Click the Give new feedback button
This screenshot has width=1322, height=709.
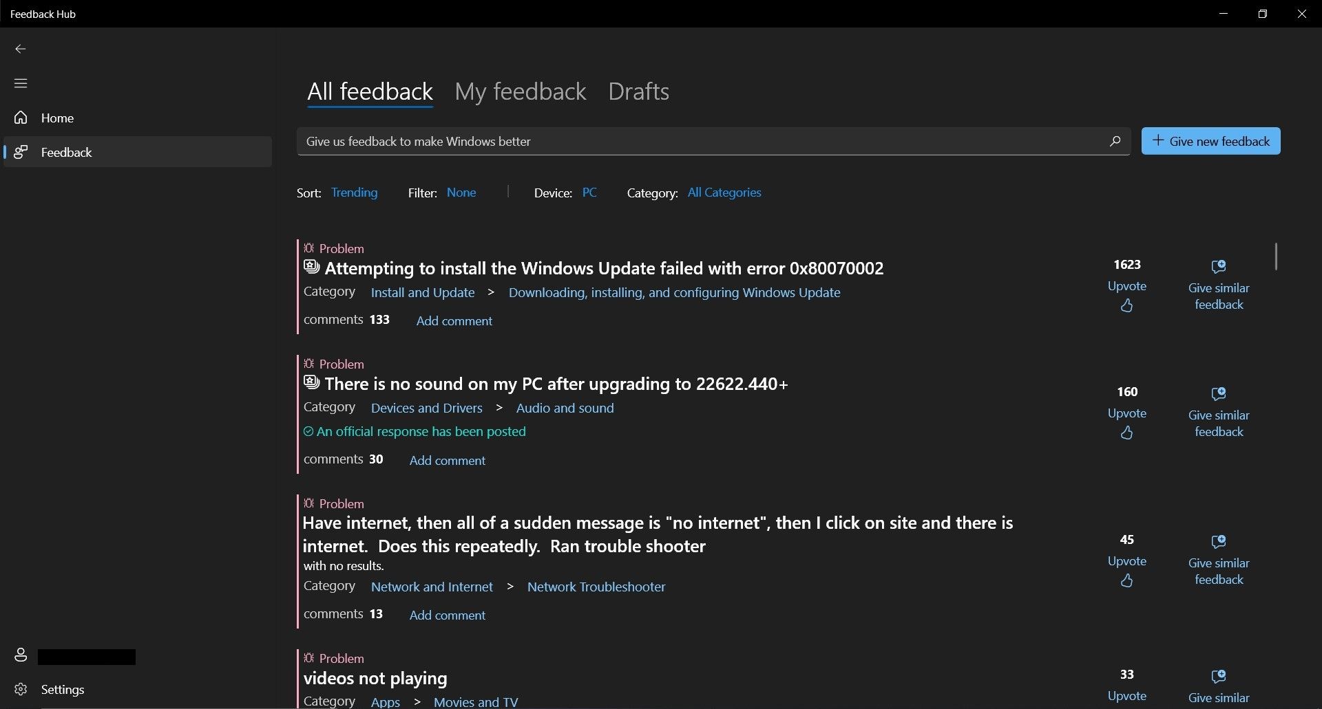[x=1210, y=141]
